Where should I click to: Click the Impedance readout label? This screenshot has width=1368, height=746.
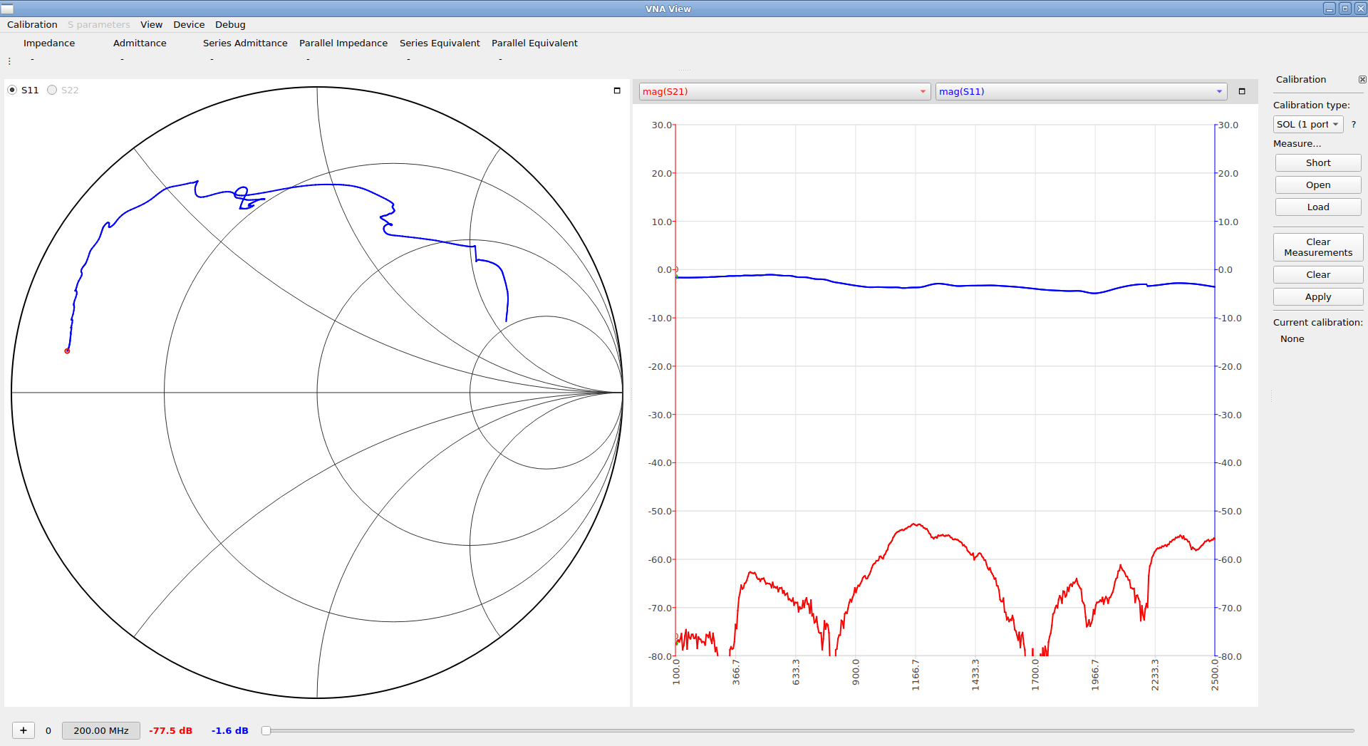click(49, 43)
